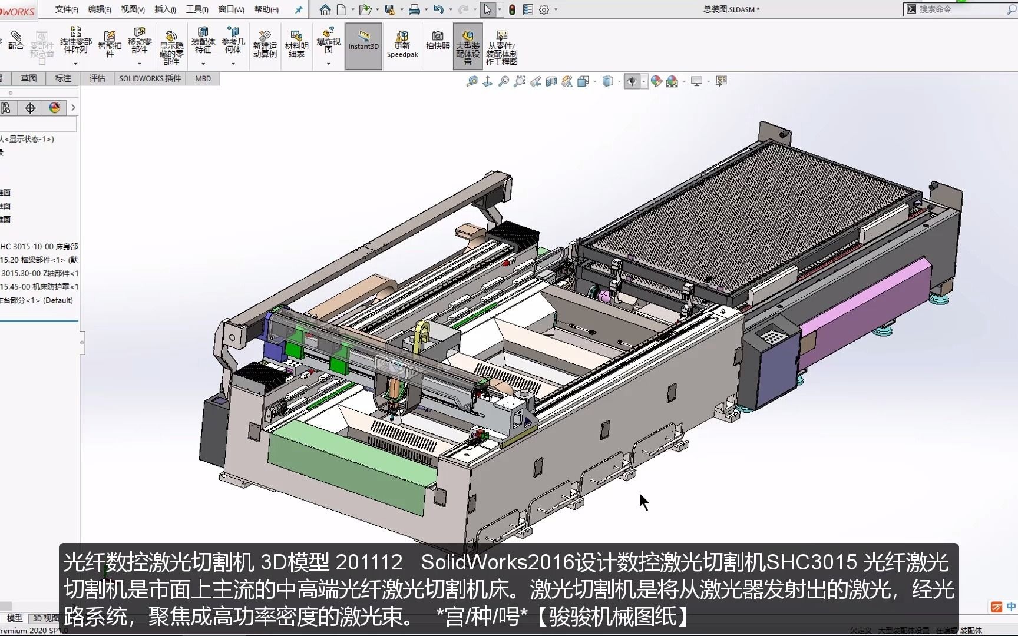The height and width of the screenshot is (636, 1018).
Task: Open the 视图(V) View menu
Action: [133, 9]
